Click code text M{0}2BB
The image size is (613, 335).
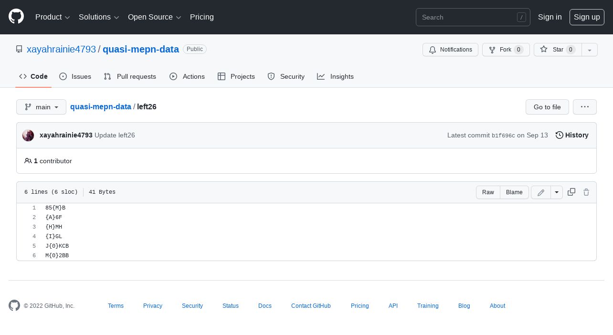coord(57,256)
